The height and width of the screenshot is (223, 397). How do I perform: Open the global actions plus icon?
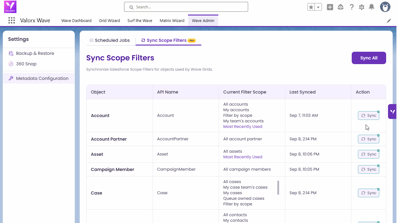330,7
